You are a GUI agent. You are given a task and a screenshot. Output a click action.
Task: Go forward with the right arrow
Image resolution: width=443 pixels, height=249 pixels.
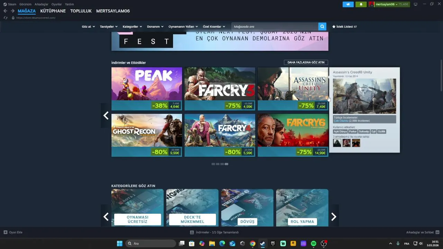click(x=12, y=11)
